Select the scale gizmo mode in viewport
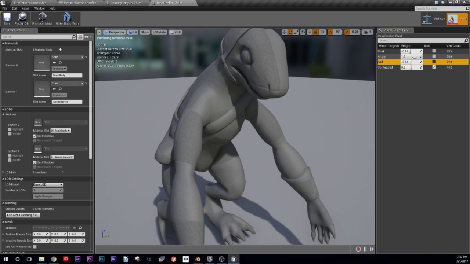Viewport: 470px width, 264px height. click(296, 32)
